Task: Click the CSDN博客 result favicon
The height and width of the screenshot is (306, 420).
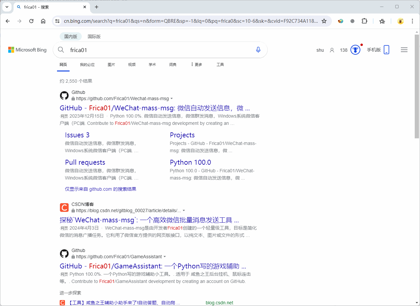Action: point(64,208)
